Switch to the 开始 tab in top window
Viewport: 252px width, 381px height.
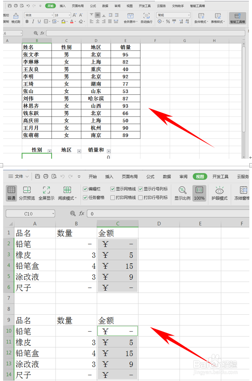50,6
